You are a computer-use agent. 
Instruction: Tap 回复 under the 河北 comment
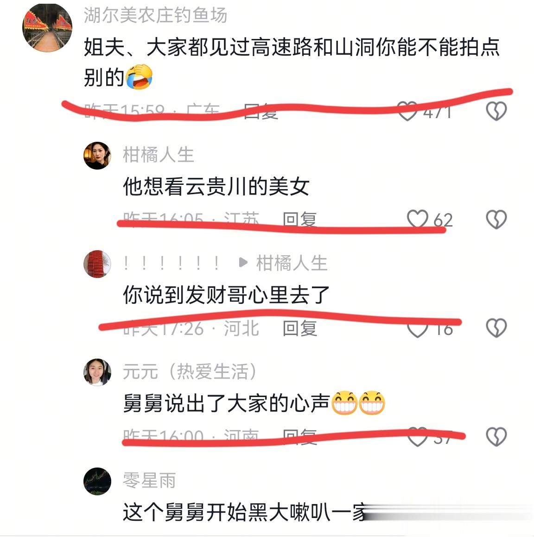pos(300,328)
